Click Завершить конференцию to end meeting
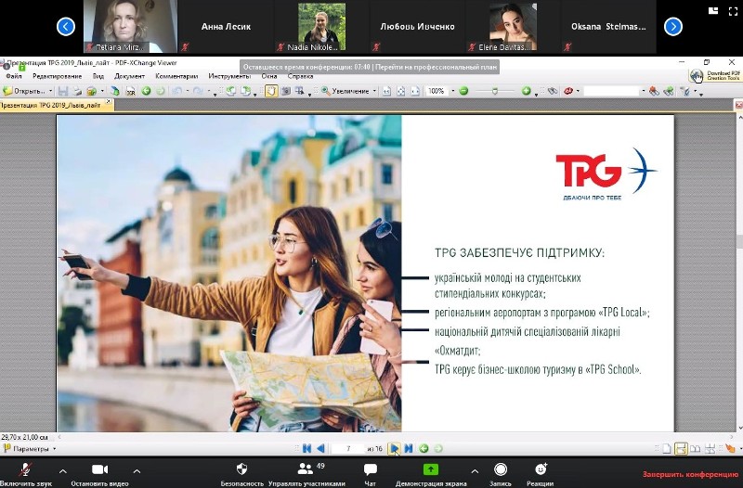 click(x=689, y=474)
